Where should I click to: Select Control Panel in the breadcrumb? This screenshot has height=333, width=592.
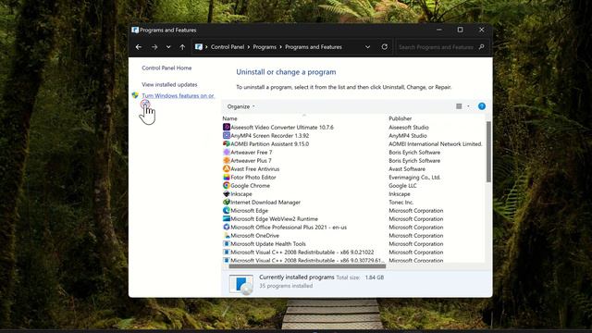(x=228, y=47)
